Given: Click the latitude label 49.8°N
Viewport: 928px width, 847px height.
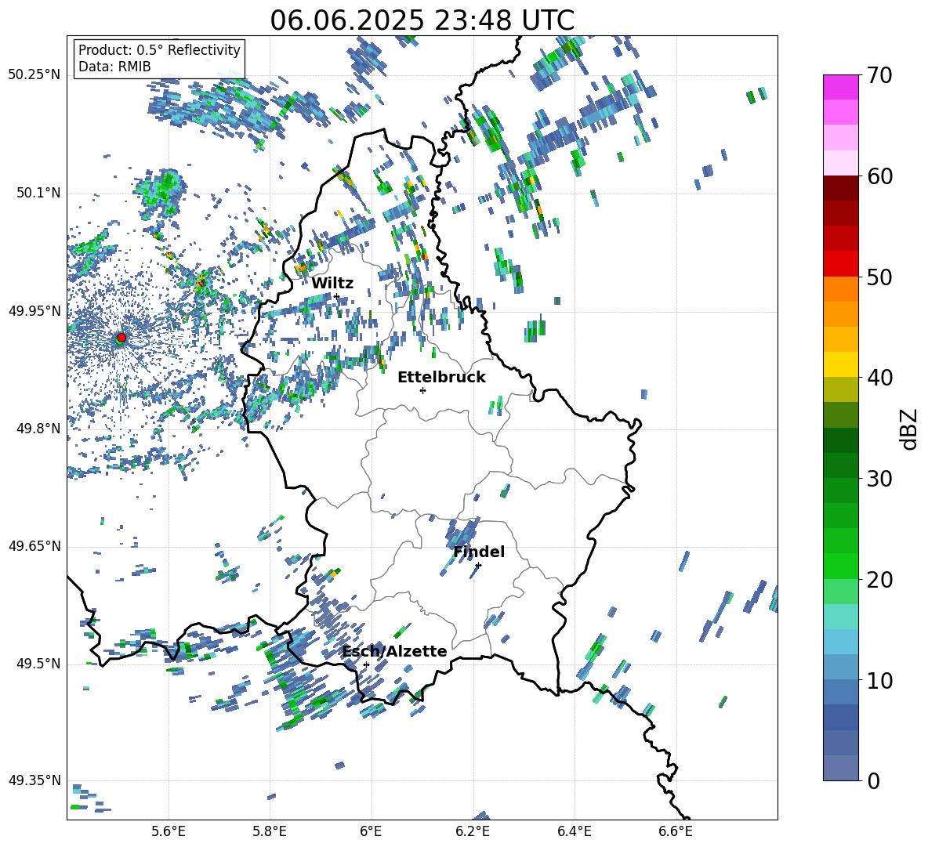Looking at the screenshot, I should click(38, 429).
